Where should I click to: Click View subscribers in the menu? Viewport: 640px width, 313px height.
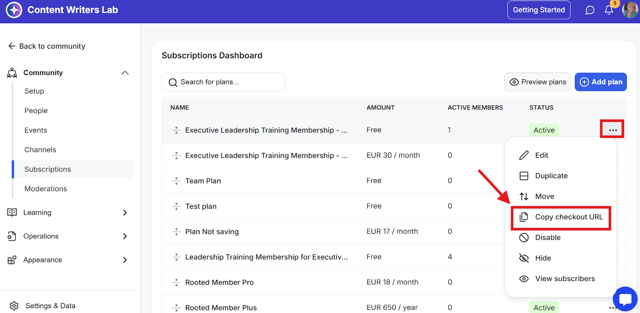coord(564,279)
